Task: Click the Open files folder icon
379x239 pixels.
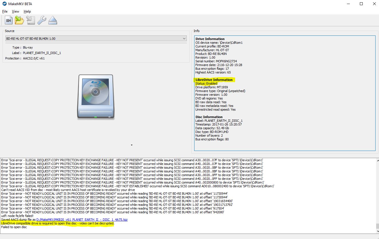Action: click(x=20, y=20)
